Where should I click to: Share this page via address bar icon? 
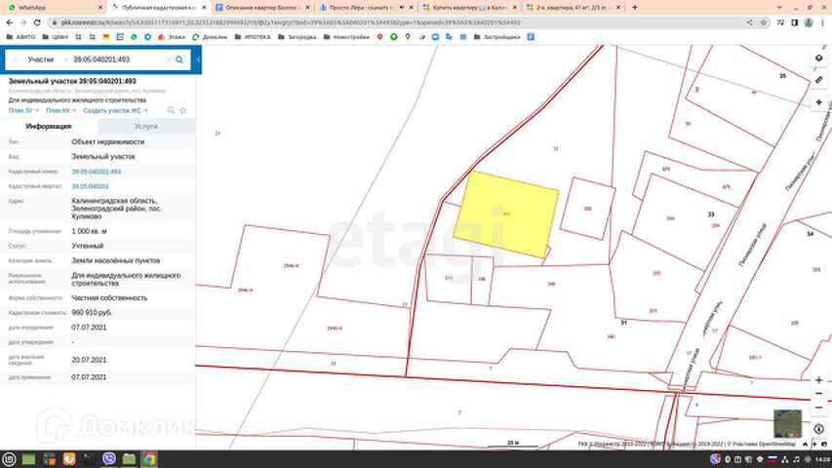pyautogui.click(x=749, y=22)
